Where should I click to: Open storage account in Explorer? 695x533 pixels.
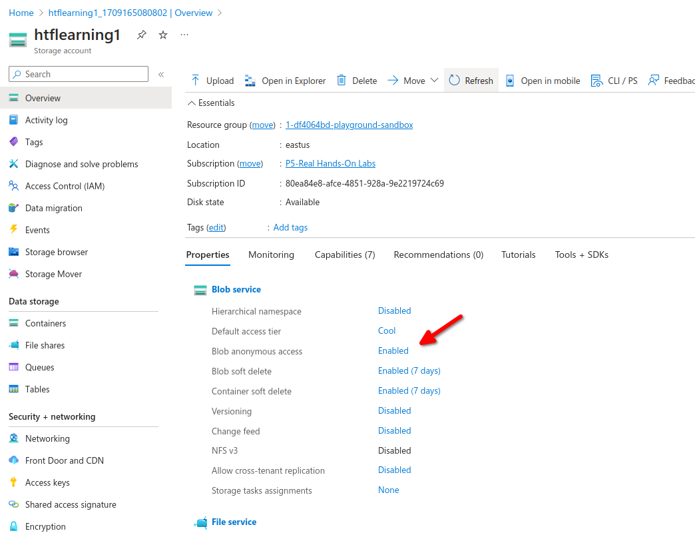pos(250,81)
